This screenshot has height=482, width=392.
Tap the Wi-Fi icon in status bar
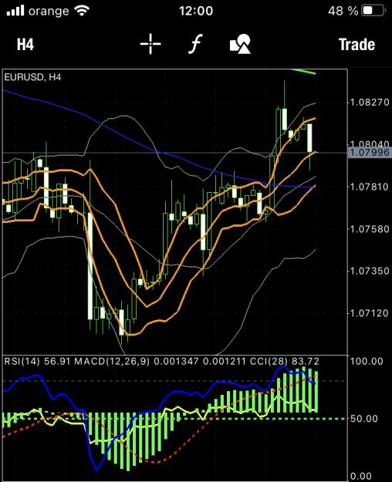pos(82,11)
